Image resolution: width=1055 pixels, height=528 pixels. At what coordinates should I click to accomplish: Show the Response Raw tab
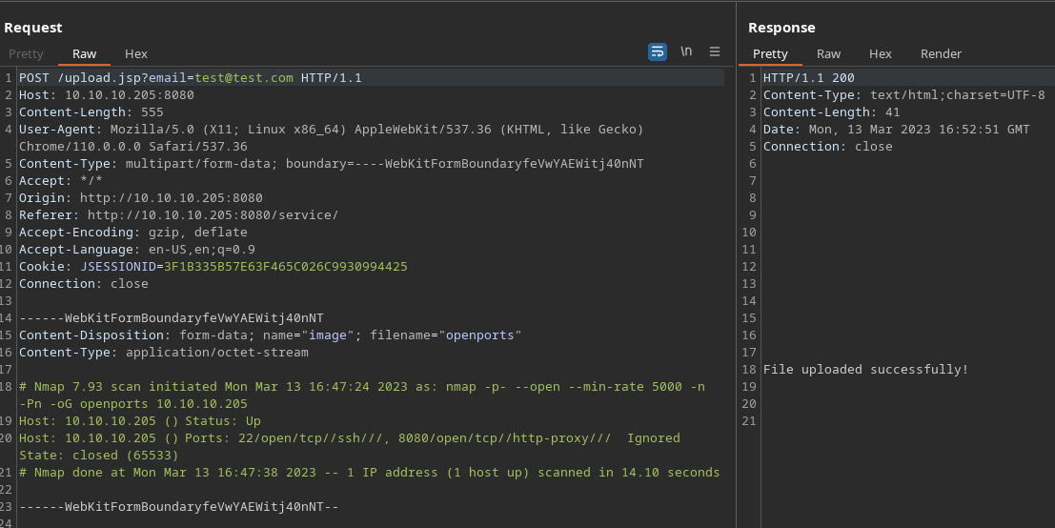point(829,54)
